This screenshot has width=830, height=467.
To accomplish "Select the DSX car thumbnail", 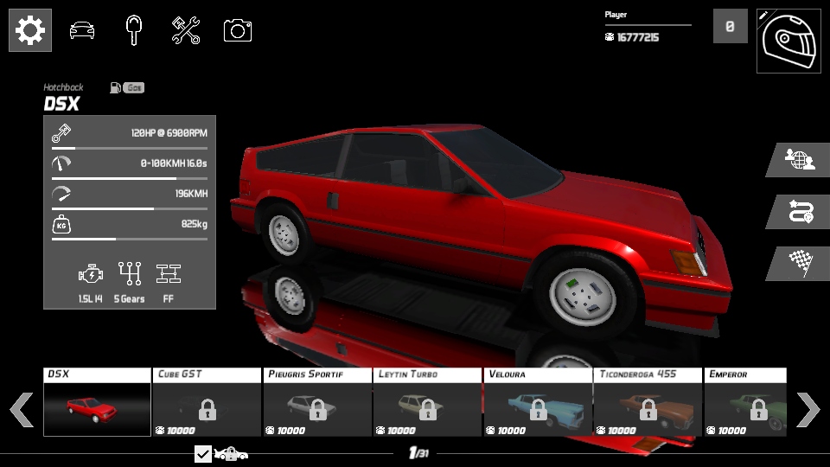I will (x=97, y=402).
